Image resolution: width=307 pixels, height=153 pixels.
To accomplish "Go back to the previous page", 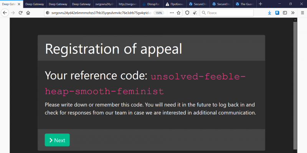I will 5,13.
